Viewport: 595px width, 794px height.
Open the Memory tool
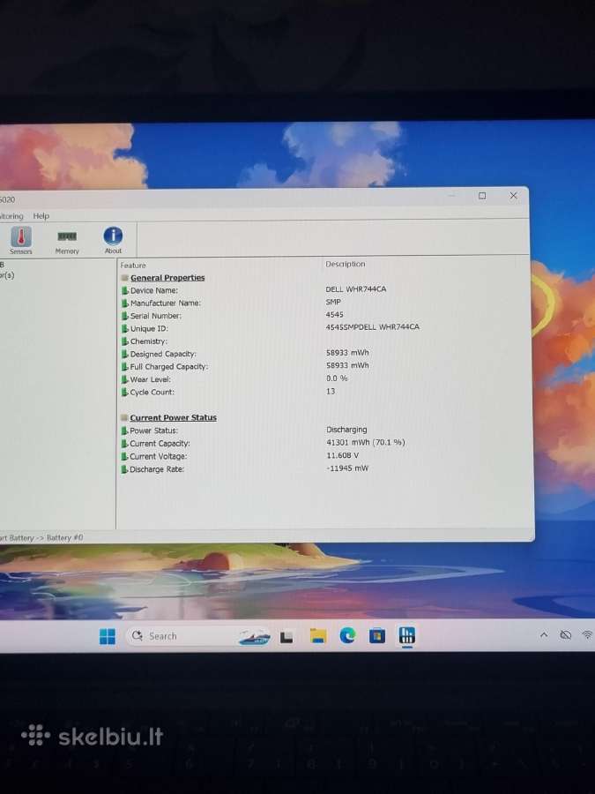click(67, 242)
